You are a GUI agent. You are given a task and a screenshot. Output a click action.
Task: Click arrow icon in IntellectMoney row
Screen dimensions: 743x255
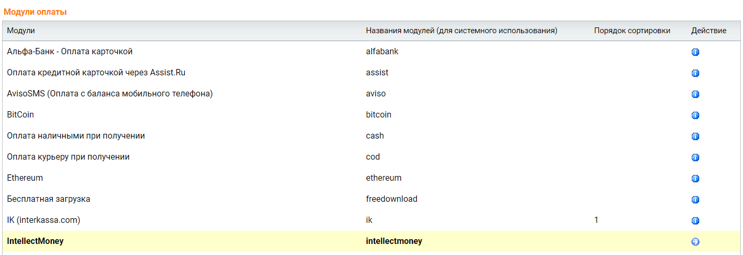point(695,242)
